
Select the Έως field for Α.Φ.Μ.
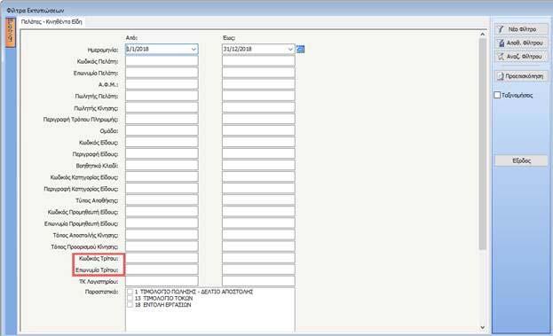[x=258, y=84]
